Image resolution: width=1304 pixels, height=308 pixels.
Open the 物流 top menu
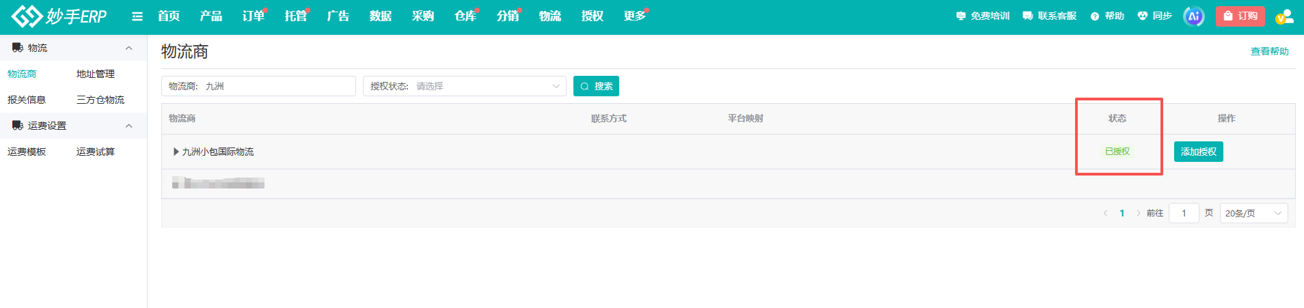(x=550, y=16)
